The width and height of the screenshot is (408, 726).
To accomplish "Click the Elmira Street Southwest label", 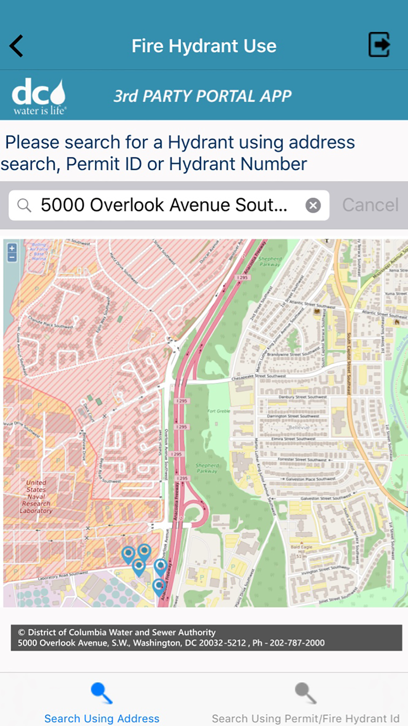I will click(x=293, y=439).
